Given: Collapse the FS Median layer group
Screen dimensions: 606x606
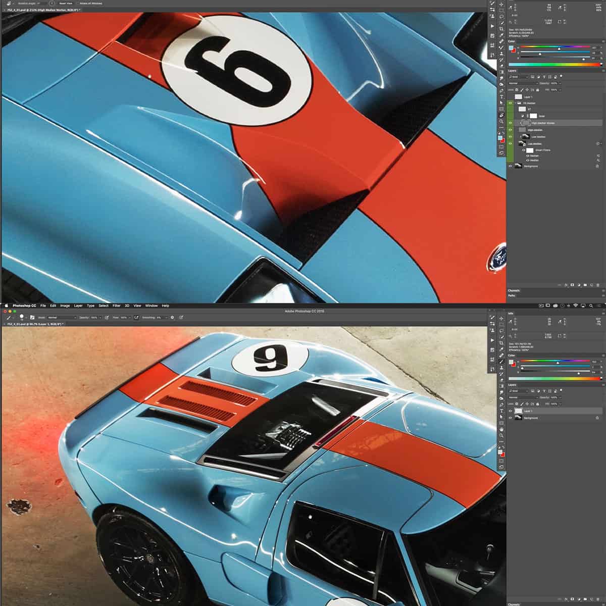Looking at the screenshot, I should click(x=515, y=103).
